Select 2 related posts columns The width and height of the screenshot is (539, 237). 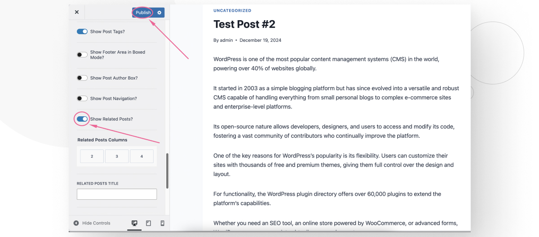(x=92, y=156)
